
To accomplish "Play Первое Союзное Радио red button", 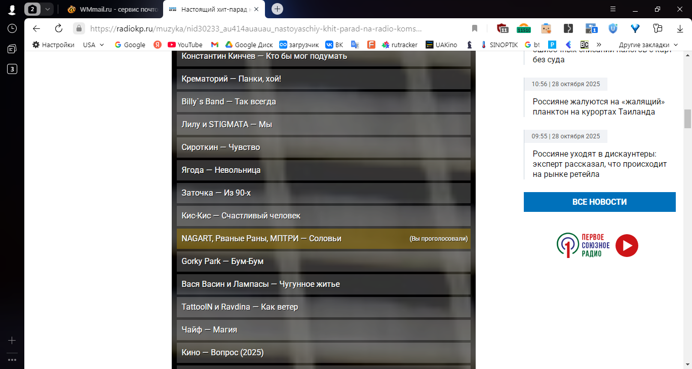I will 627,246.
